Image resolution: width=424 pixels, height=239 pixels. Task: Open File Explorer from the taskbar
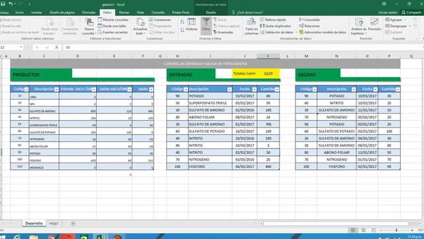[x=34, y=236]
